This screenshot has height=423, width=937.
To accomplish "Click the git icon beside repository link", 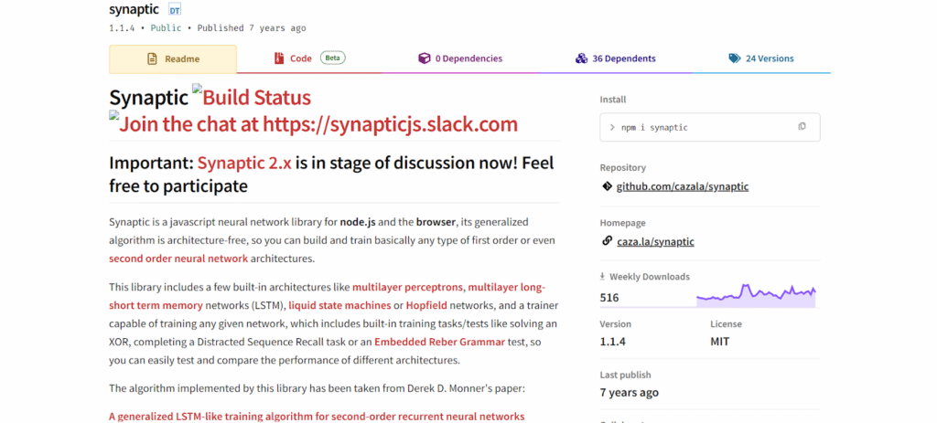I will tap(607, 186).
